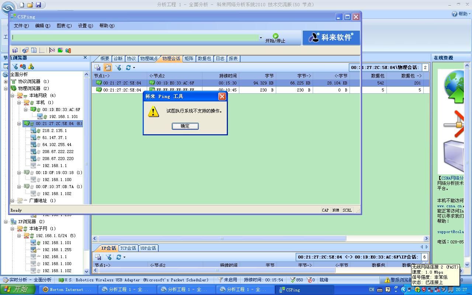
Task: Click right arrow of main horizontal scrollbar
Action: click(x=427, y=239)
